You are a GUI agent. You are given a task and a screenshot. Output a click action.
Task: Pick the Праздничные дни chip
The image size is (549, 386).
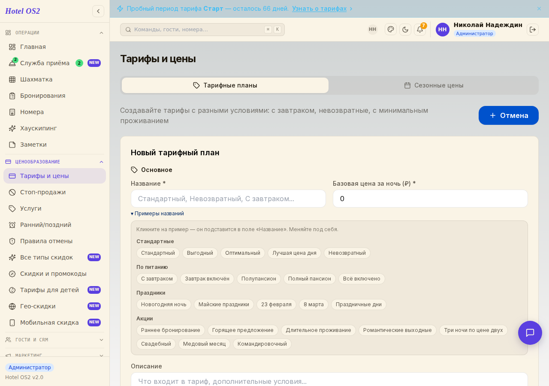(359, 305)
